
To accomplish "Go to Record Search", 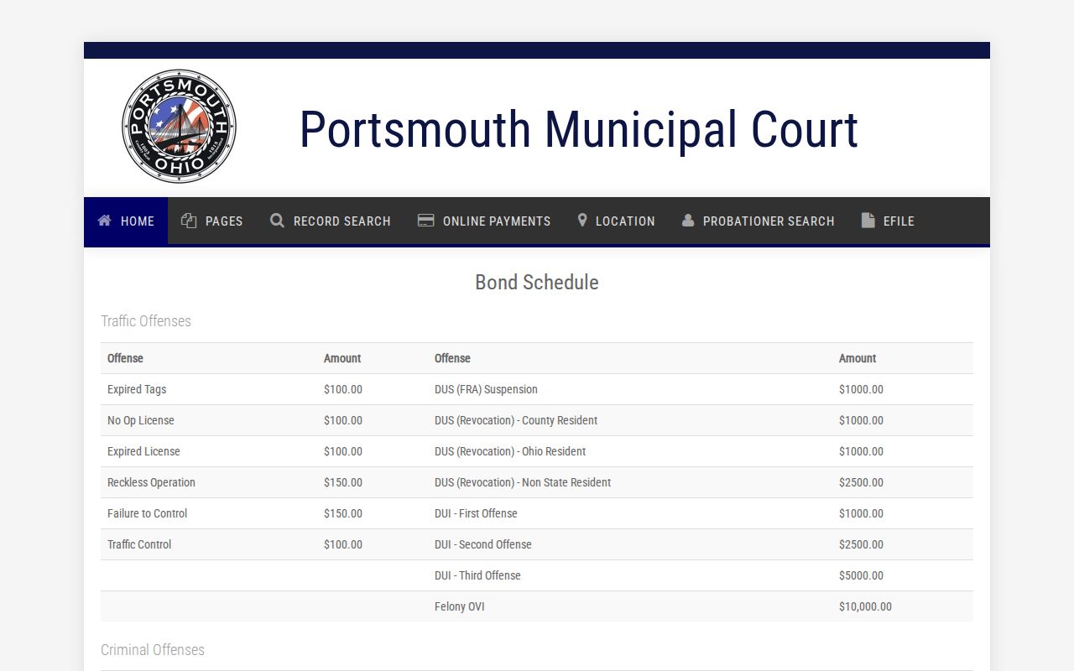I will tap(331, 221).
